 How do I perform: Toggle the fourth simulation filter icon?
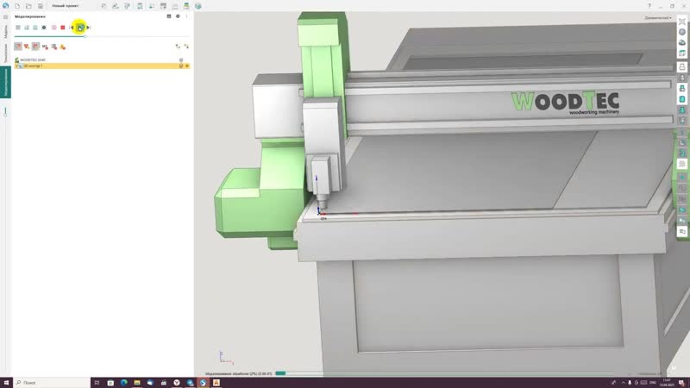[45, 47]
